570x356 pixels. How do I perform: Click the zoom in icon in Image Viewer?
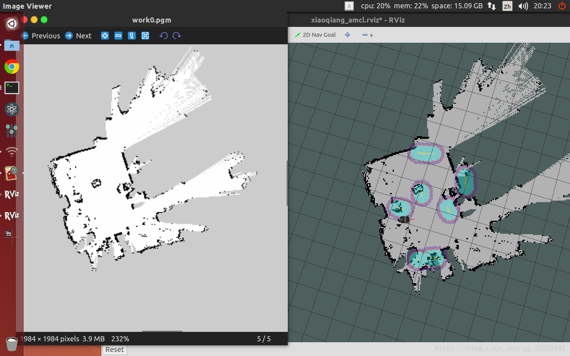[105, 36]
